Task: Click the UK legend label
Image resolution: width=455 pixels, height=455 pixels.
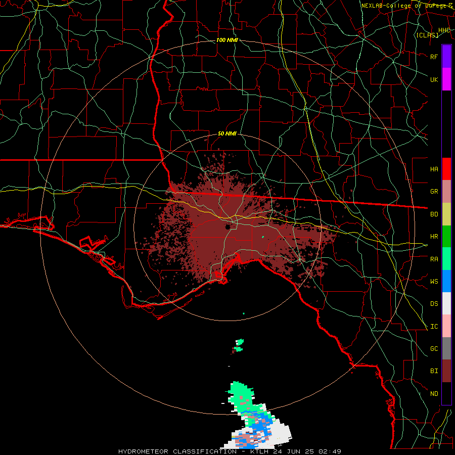Action: (x=434, y=79)
